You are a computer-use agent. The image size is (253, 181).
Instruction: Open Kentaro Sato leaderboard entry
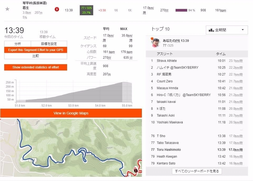pyautogui.click(x=166, y=163)
